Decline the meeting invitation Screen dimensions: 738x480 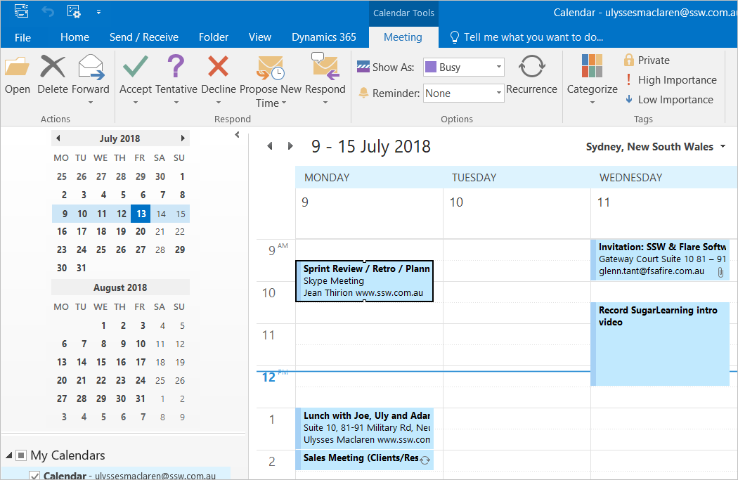click(x=218, y=68)
